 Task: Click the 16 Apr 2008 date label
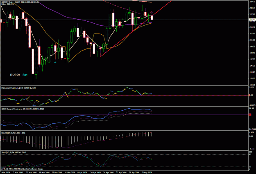click(x=109, y=172)
